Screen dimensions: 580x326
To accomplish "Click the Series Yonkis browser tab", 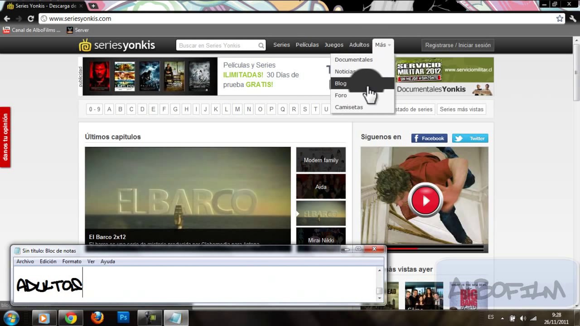I will click(x=43, y=6).
